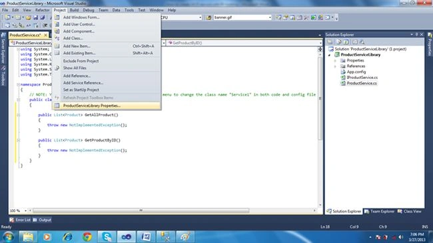Collapse the GetAllProduct method outline
Image resolution: width=433 pixels, height=243 pixels.
tap(18, 115)
